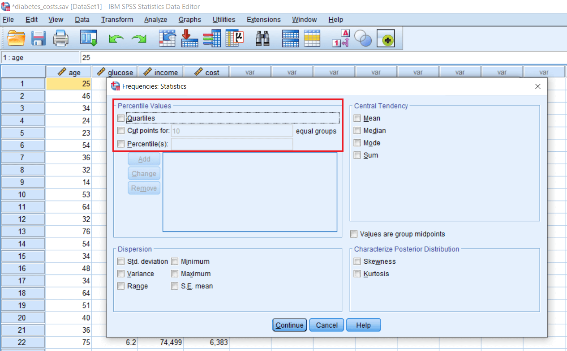567x351 pixels.
Task: Check the Mean option under Central Tendency
Action: (357, 118)
